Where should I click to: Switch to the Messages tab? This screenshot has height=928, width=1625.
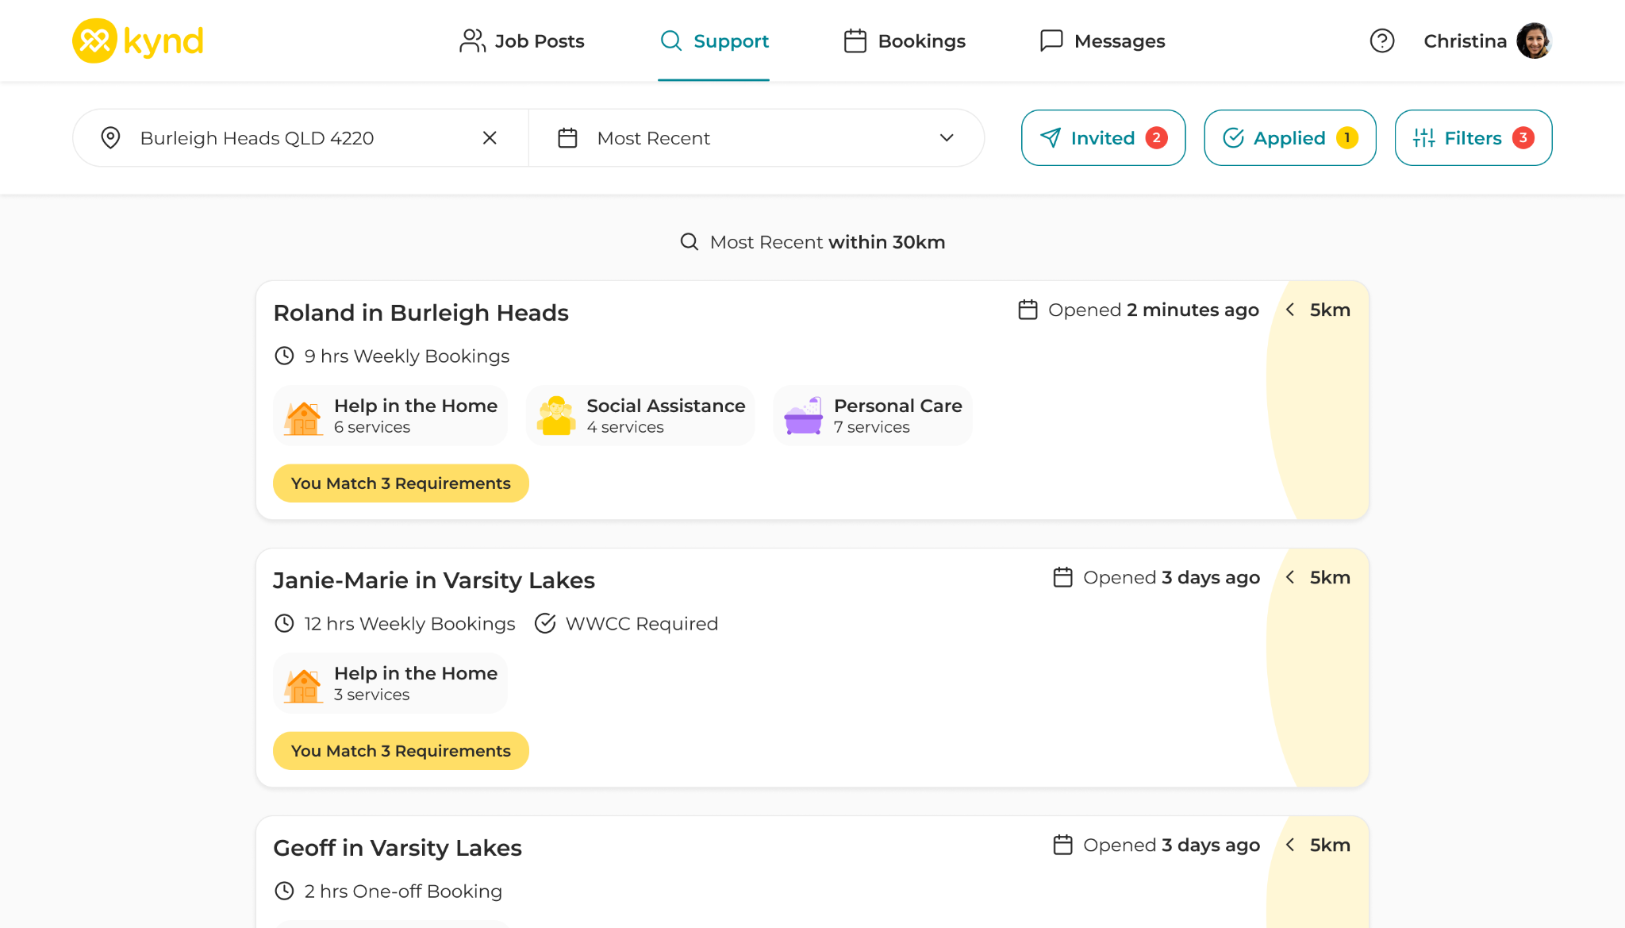point(1102,41)
